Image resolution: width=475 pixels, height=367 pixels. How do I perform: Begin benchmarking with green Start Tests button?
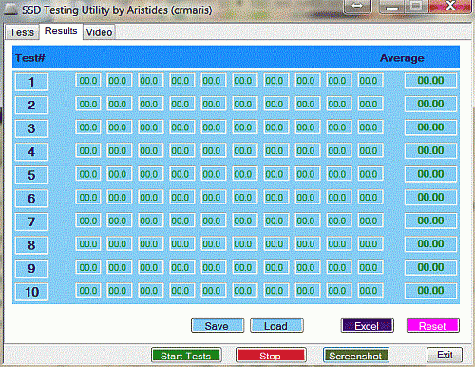tap(186, 356)
